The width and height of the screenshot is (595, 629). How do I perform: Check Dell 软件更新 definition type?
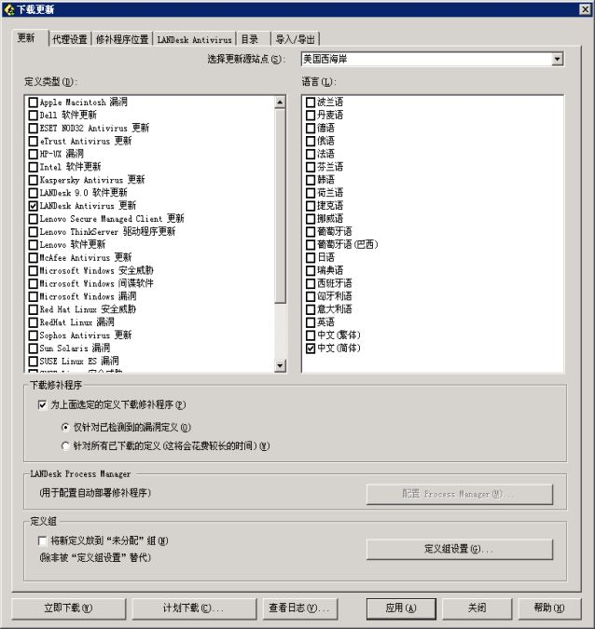pos(34,116)
